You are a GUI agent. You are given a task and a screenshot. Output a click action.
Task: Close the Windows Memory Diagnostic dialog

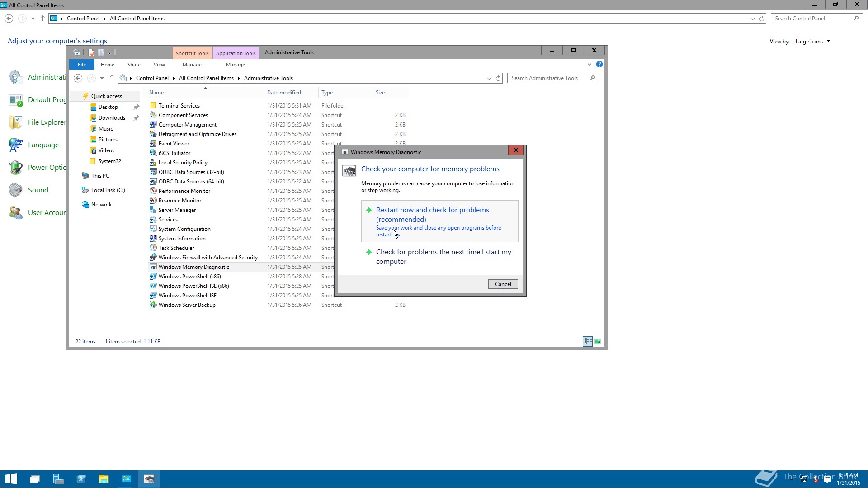[515, 150]
